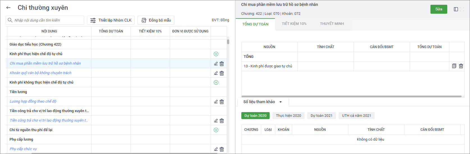The width and height of the screenshot is (470, 154).
Task: Click the back arrow beside Chi thường xuyên
Action: [8, 8]
